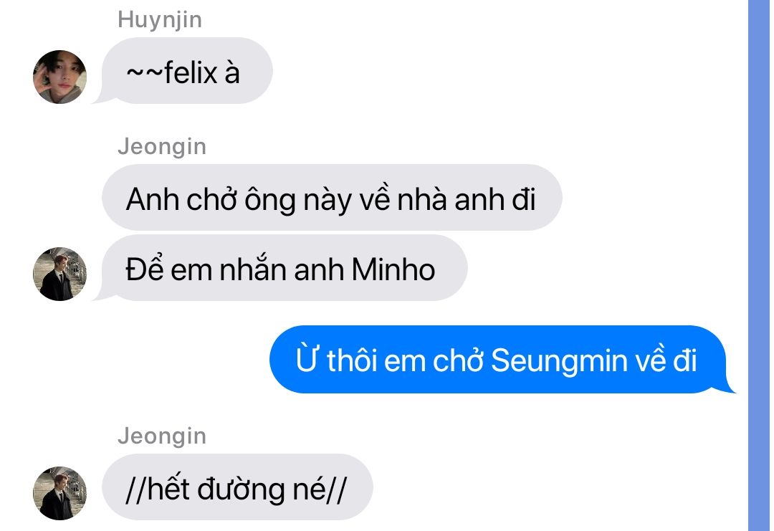The height and width of the screenshot is (531, 774).
Task: Open Huynjin's profile picture avatar
Action: click(59, 77)
